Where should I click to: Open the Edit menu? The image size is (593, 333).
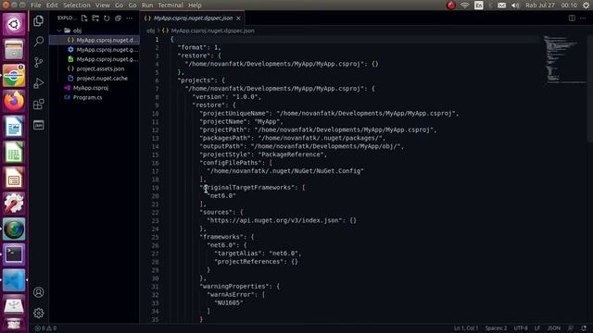(x=52, y=6)
